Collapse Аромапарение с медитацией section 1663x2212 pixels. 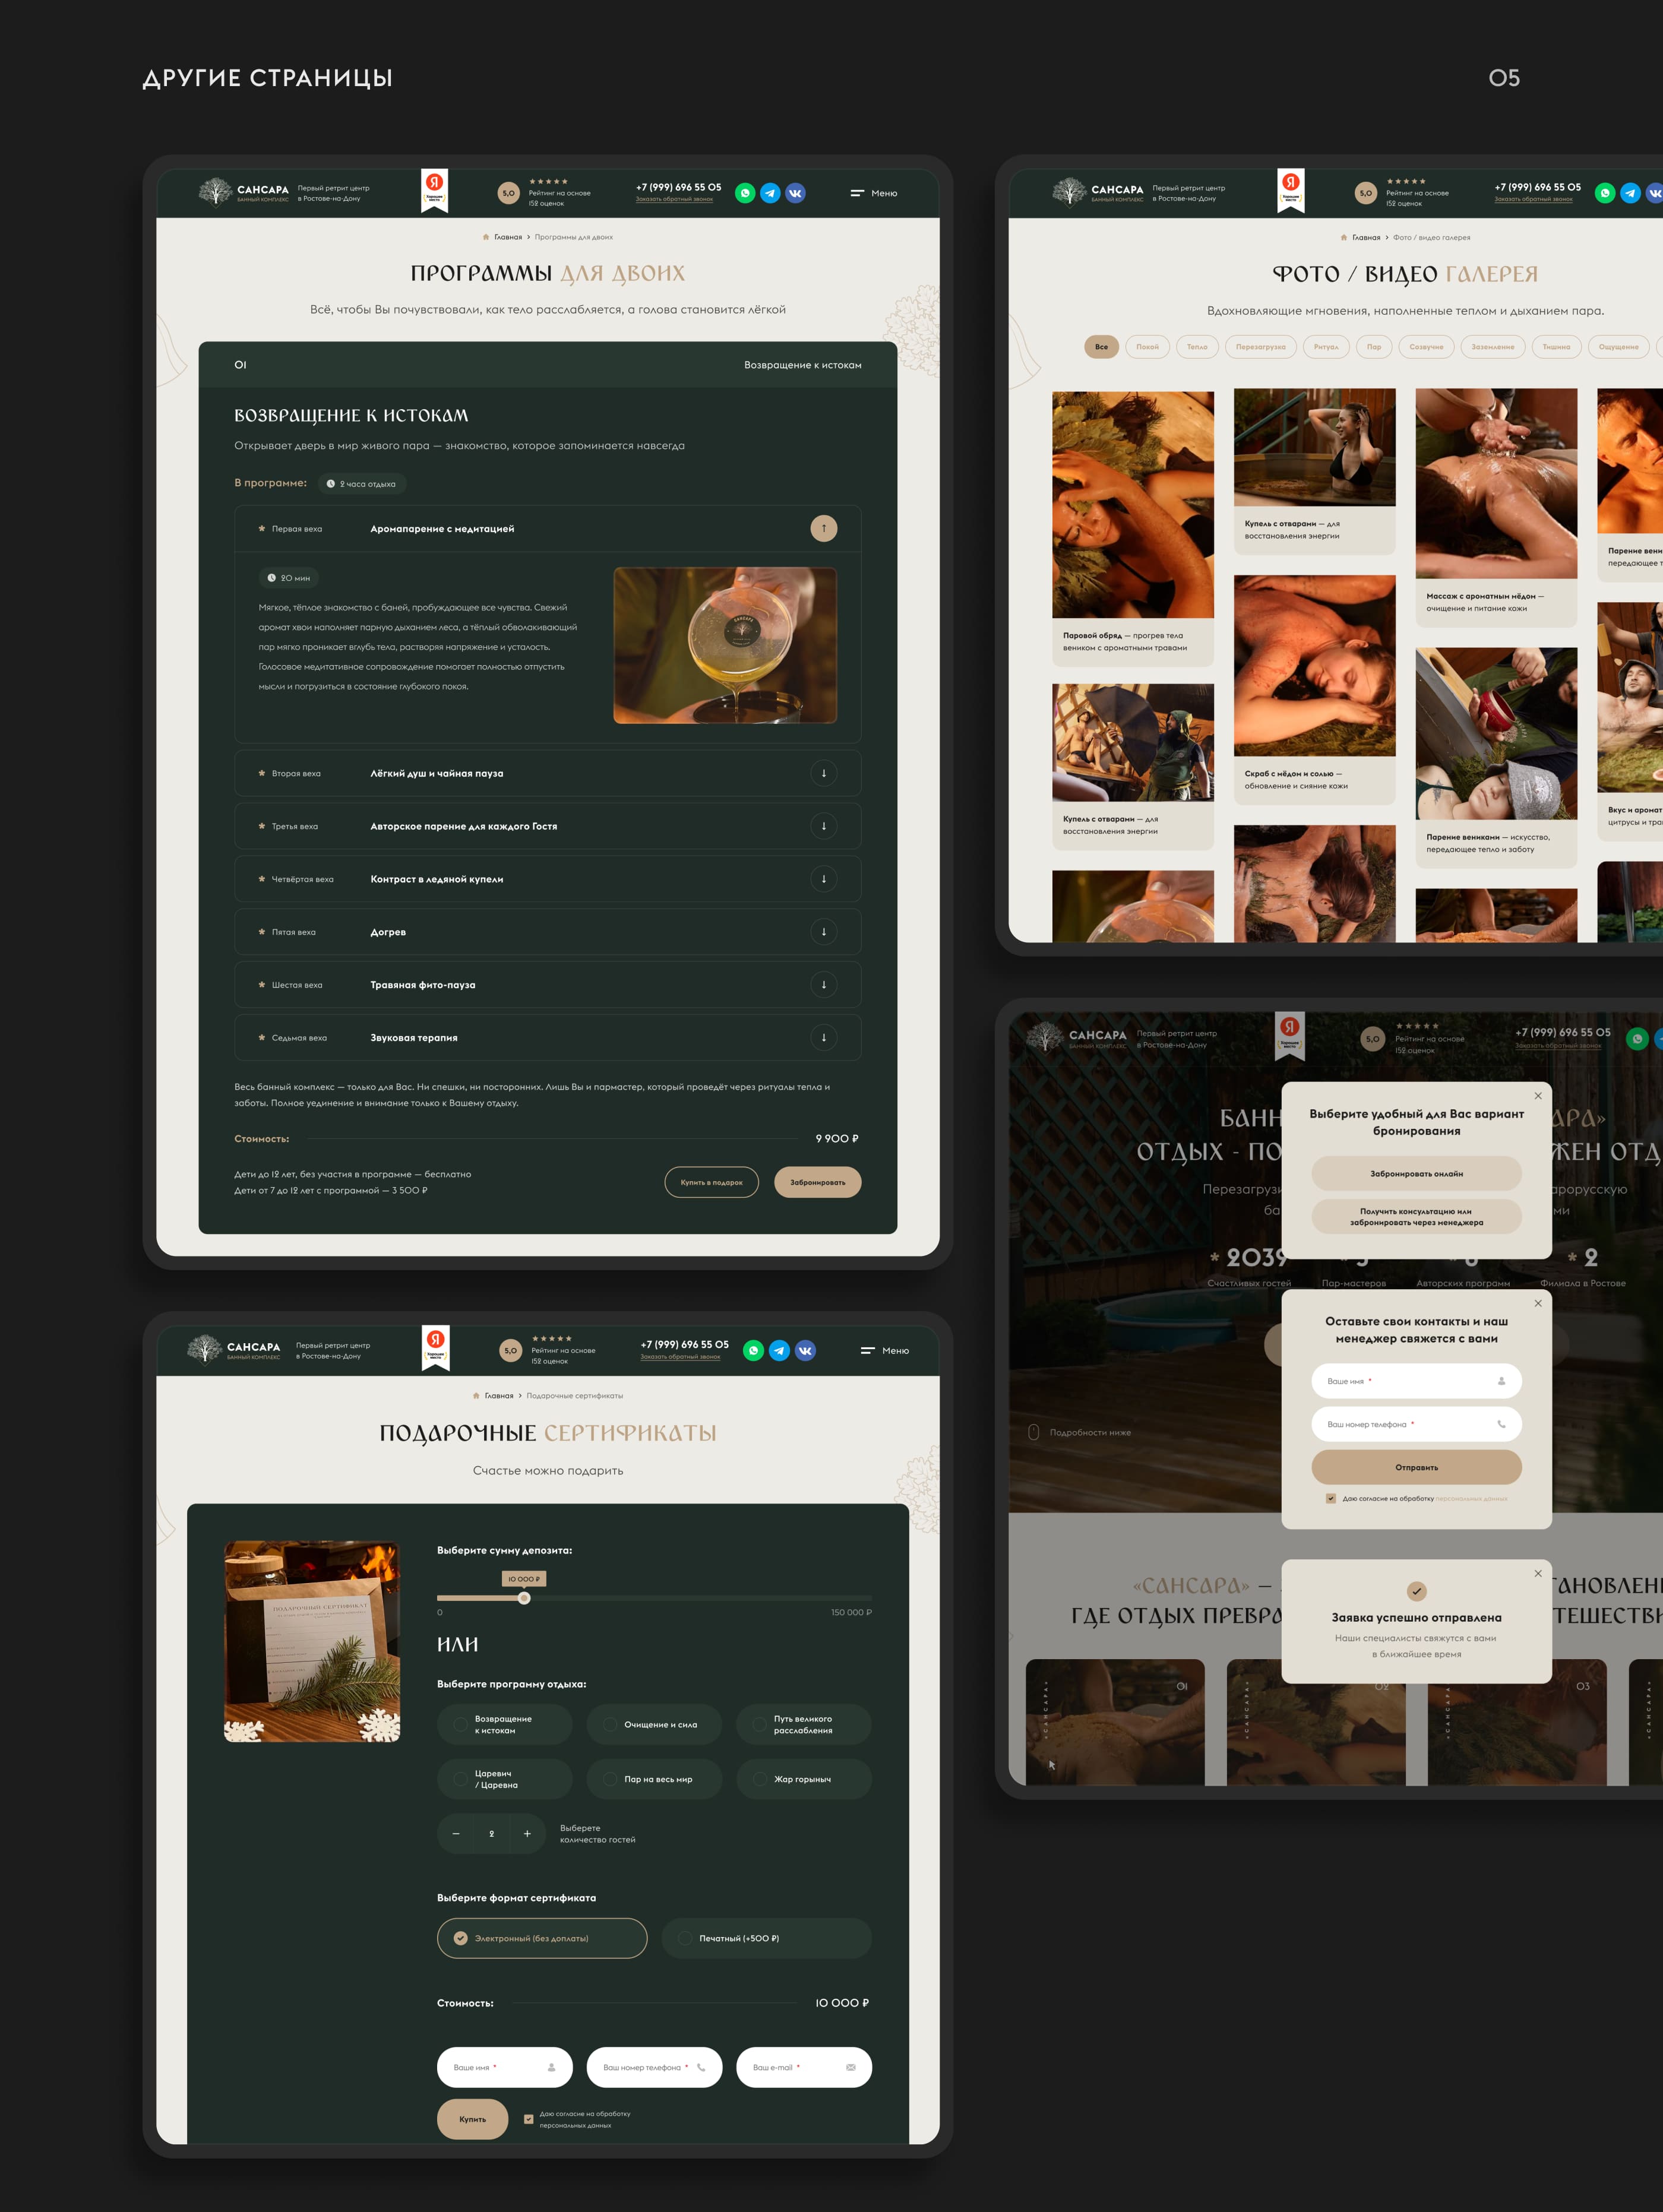click(824, 528)
